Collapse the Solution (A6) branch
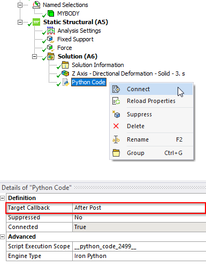The width and height of the screenshot is (206, 266). (34, 56)
